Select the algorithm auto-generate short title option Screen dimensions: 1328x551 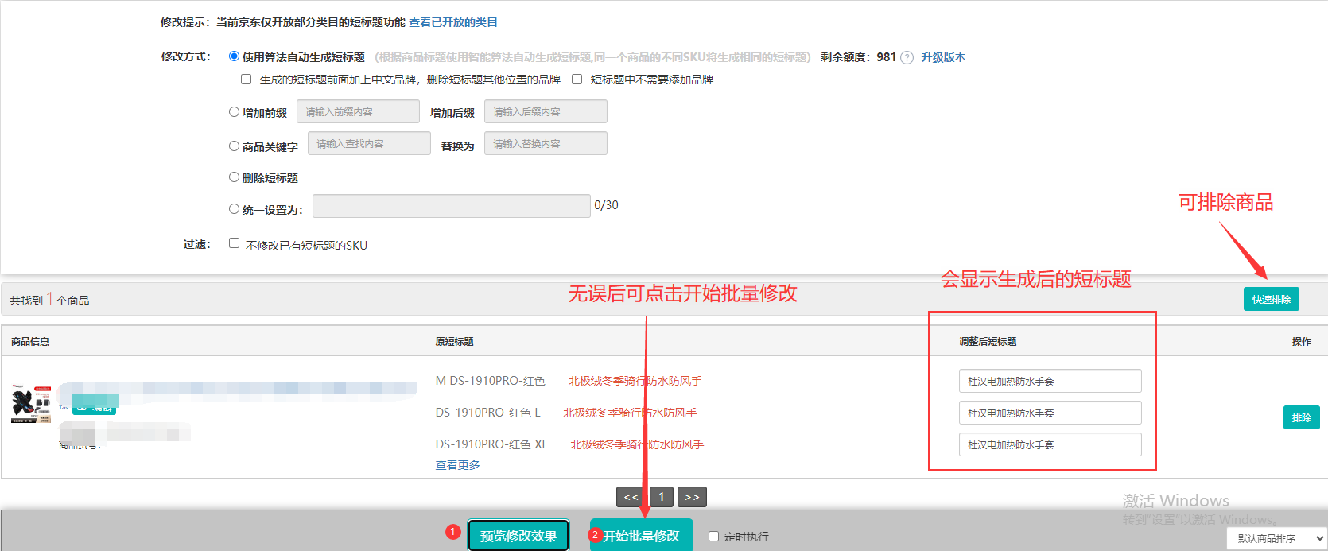point(234,56)
